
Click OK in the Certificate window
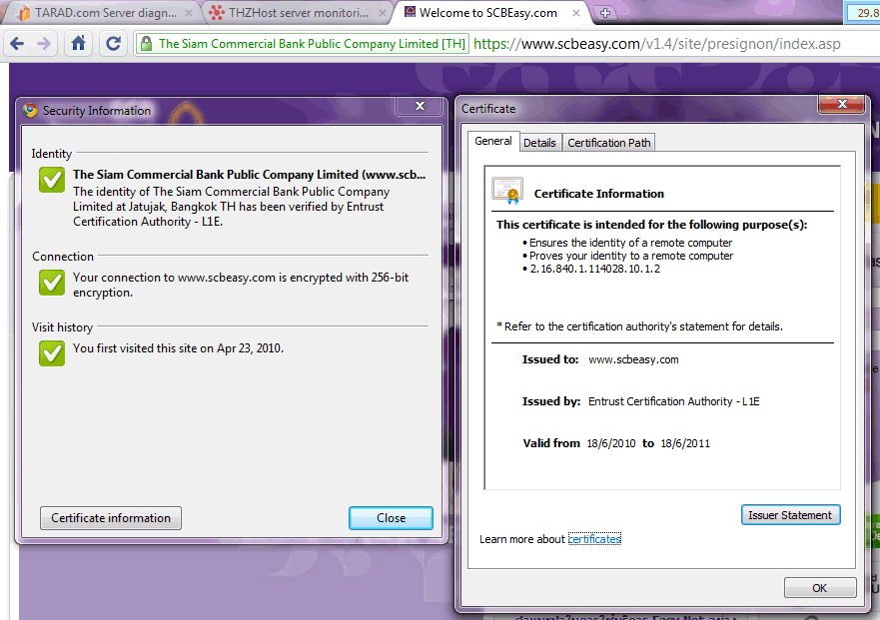tap(820, 588)
